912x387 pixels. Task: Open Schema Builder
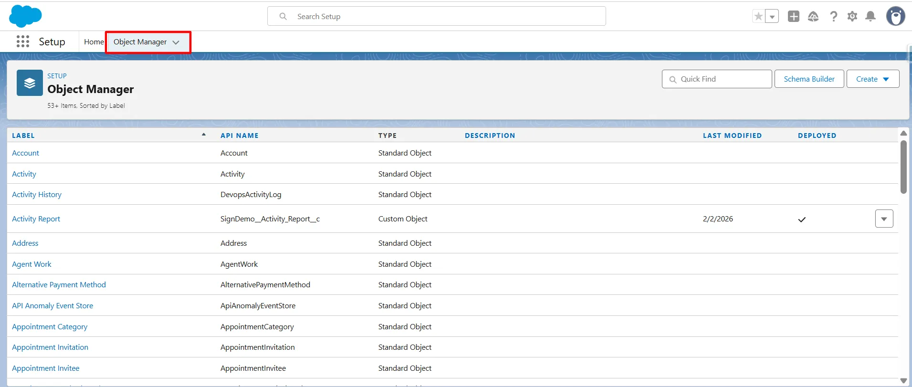[x=809, y=79]
